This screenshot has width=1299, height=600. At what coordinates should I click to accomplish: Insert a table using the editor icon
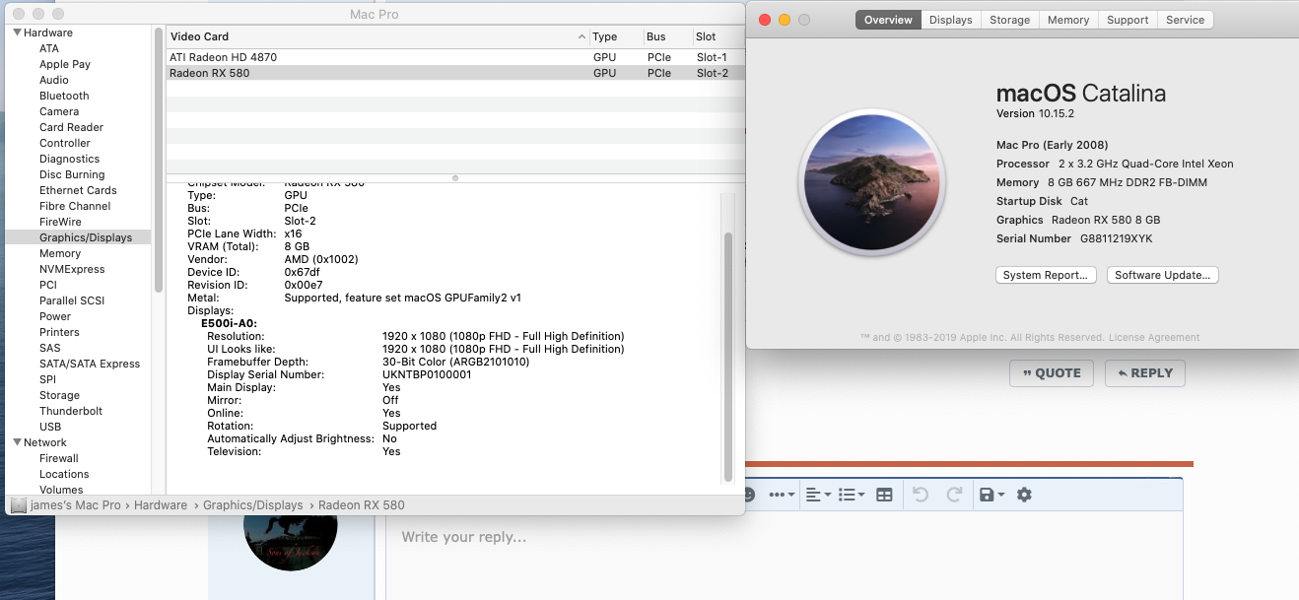884,495
